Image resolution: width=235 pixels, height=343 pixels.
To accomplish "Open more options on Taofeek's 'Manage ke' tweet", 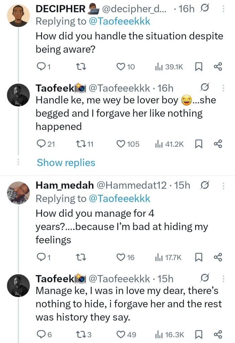I will (x=223, y=279).
